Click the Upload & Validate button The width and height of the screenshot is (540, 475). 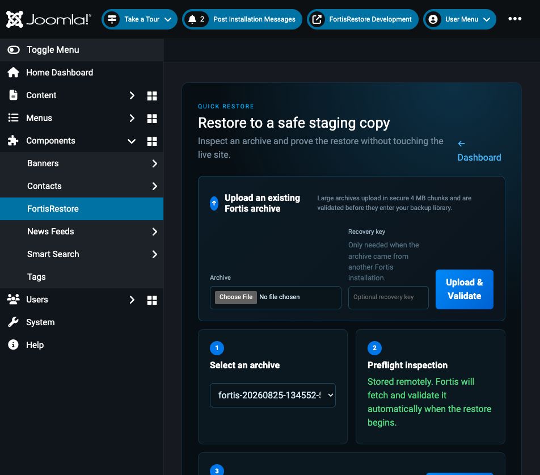click(x=464, y=289)
